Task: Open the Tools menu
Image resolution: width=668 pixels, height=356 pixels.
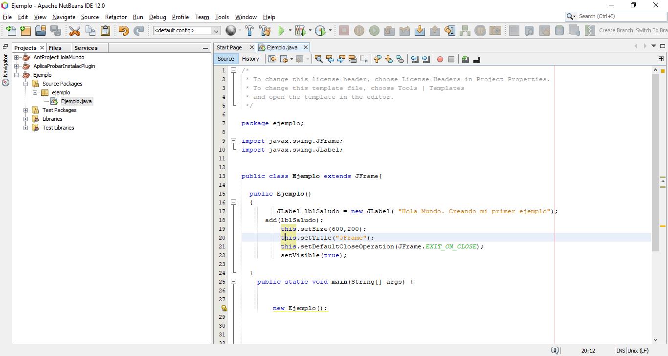Action: click(222, 17)
